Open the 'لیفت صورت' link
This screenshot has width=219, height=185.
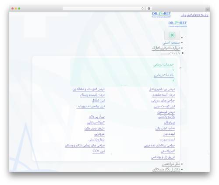[x=167, y=140]
